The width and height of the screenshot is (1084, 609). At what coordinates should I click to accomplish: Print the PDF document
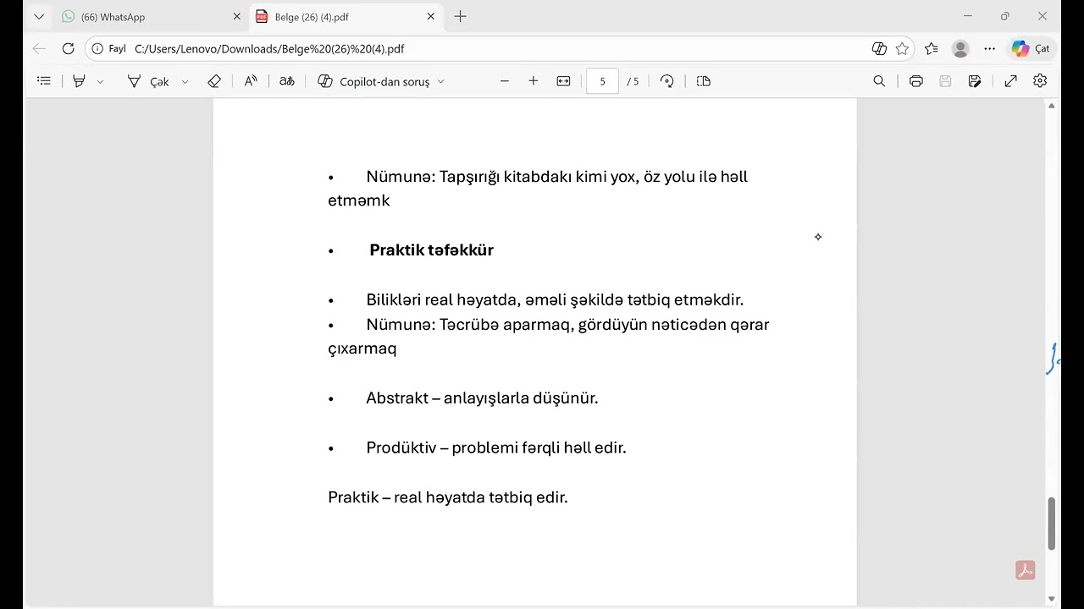[915, 81]
